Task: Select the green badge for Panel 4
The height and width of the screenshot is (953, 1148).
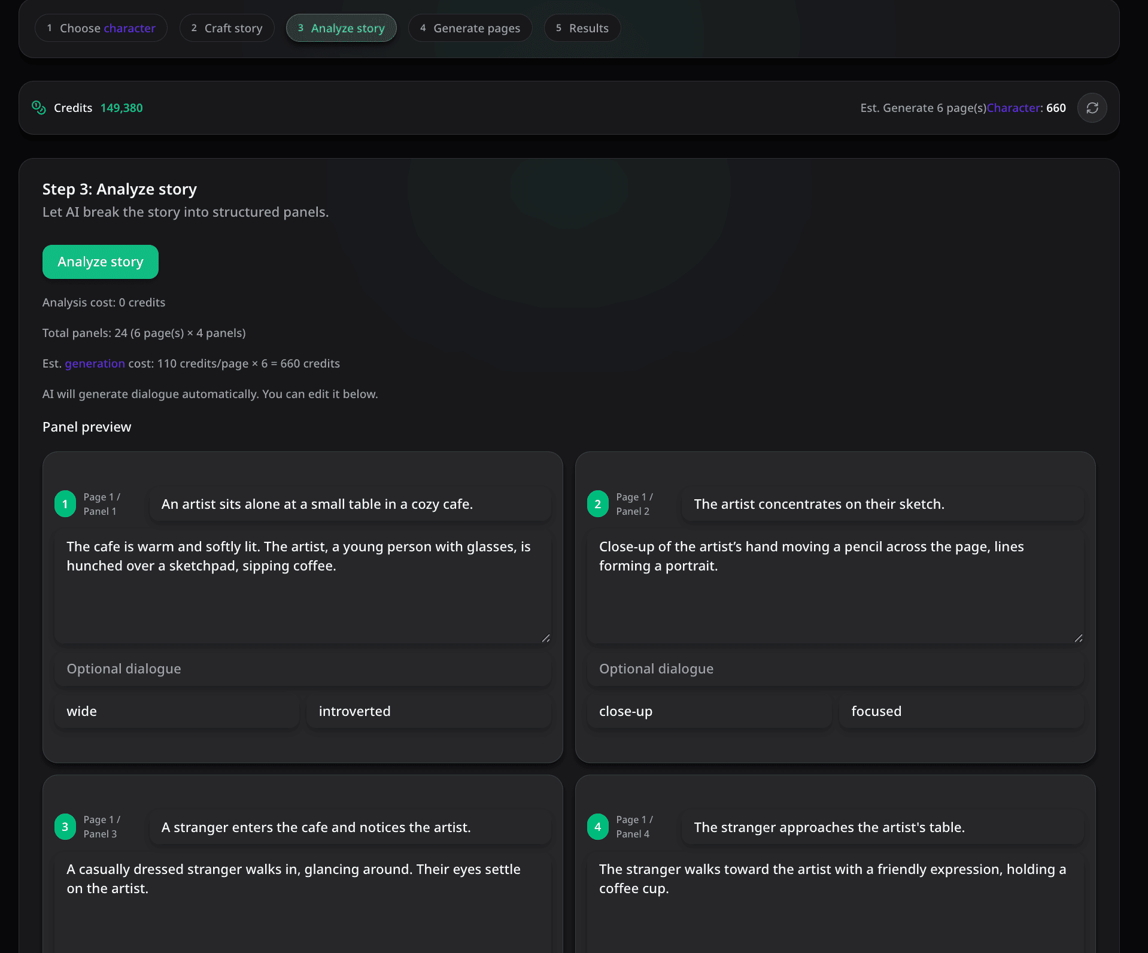Action: tap(597, 827)
